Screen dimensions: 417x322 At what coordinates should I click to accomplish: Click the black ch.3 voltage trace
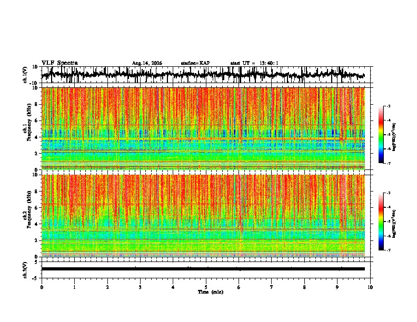[x=203, y=269]
